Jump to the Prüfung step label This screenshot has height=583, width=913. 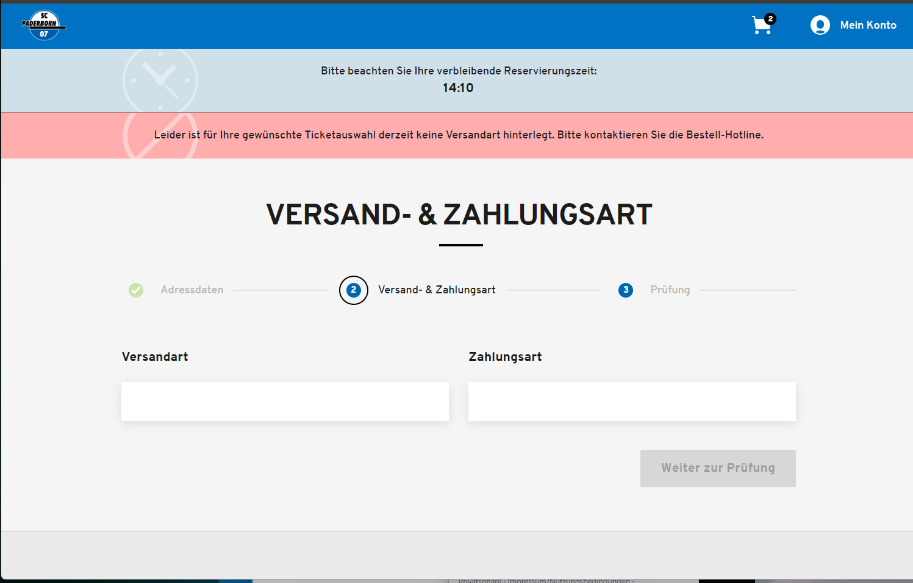(670, 290)
